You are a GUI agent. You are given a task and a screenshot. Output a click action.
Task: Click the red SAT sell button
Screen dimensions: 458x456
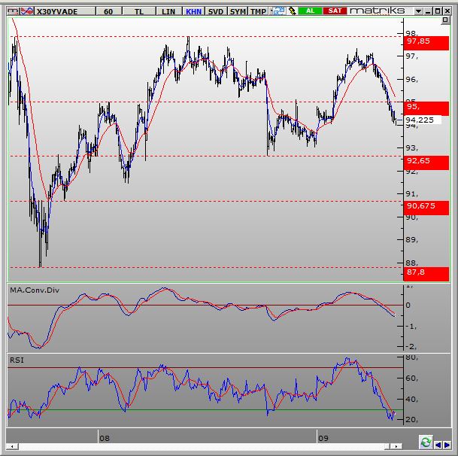(x=335, y=11)
